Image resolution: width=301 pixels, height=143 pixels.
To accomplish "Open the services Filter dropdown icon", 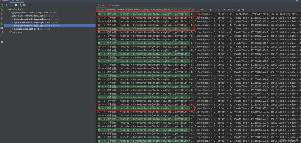I will pyautogui.click(x=20, y=5).
